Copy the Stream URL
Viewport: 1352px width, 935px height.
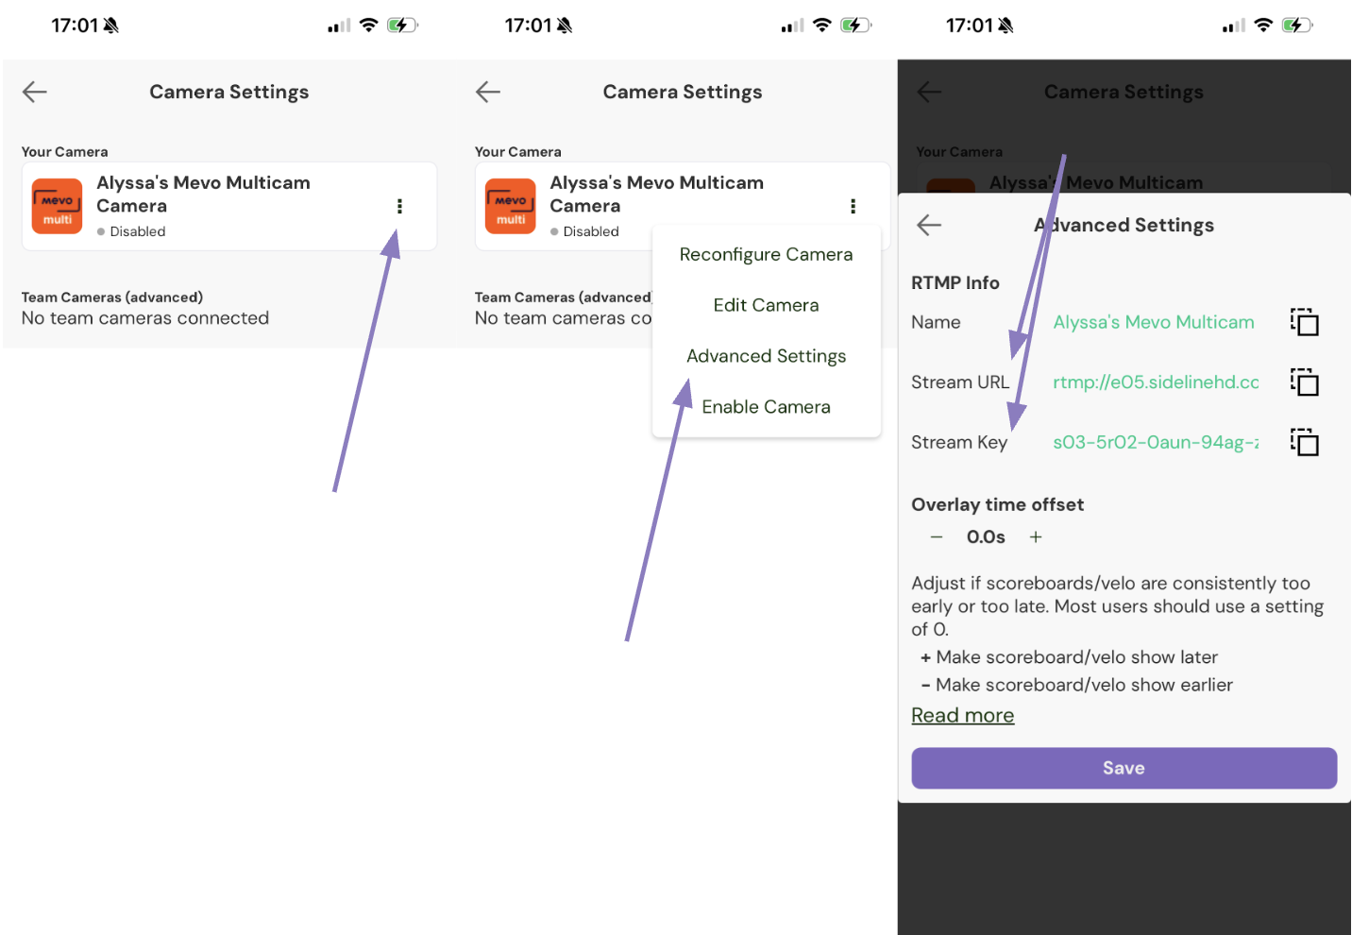[1305, 382]
